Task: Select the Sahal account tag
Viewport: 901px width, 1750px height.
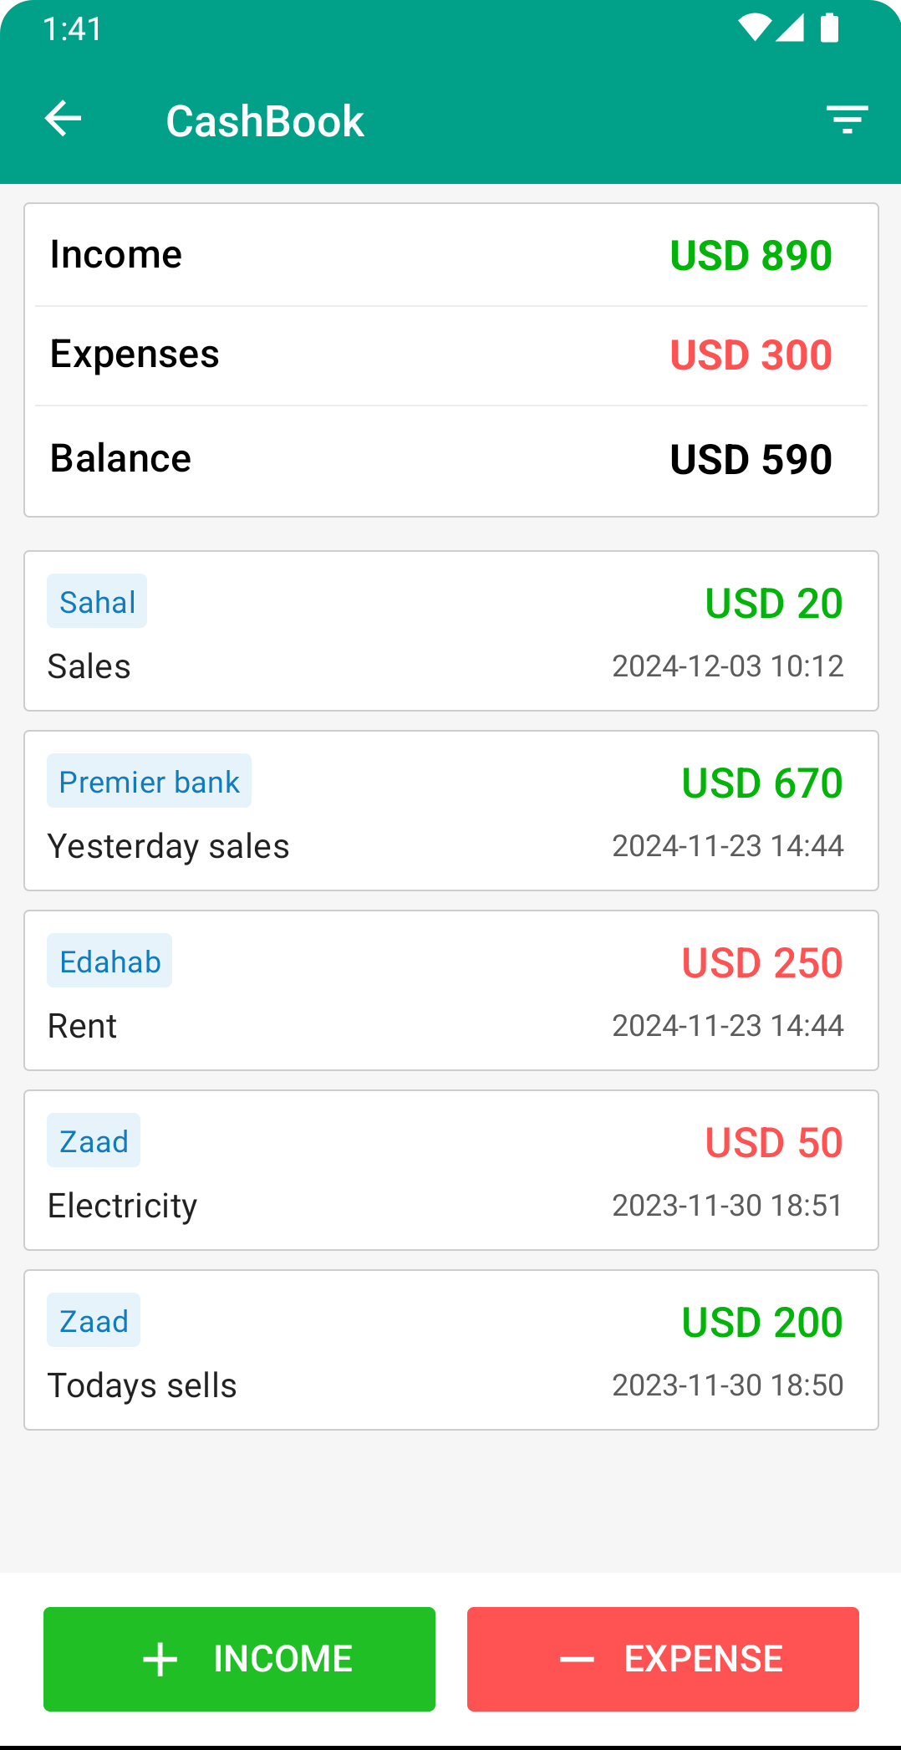Action: (97, 601)
